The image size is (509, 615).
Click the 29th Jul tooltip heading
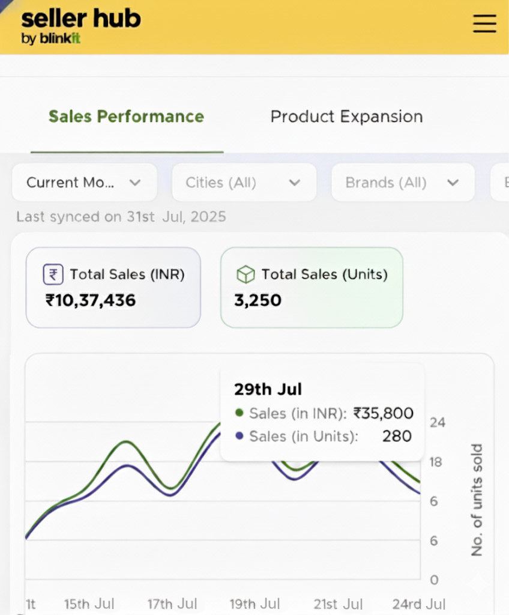(268, 389)
